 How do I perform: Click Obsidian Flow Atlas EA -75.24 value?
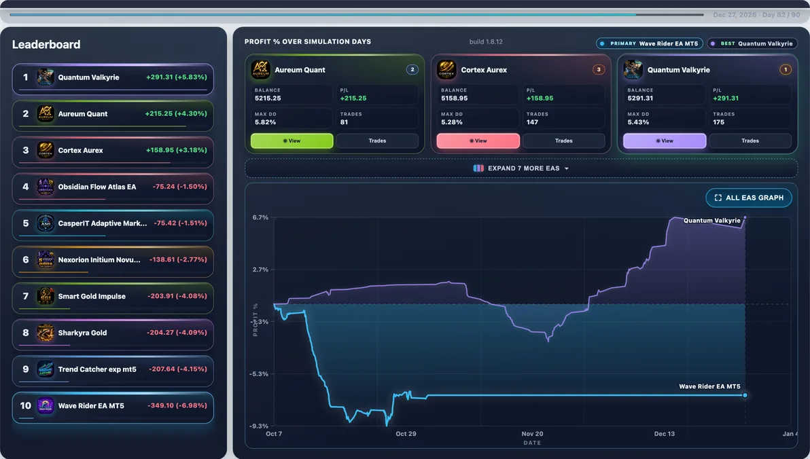(x=179, y=187)
